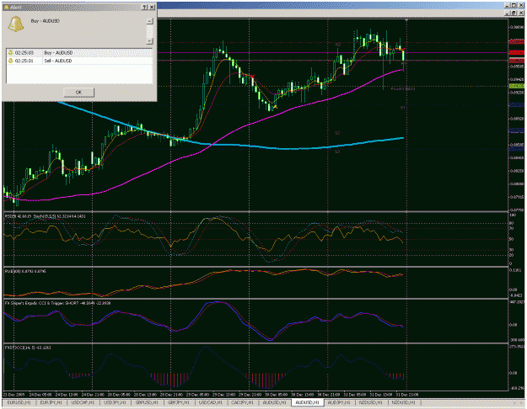Switch to the USDJPY,H1 chart tab
The height and width of the screenshot is (409, 527).
point(115,402)
